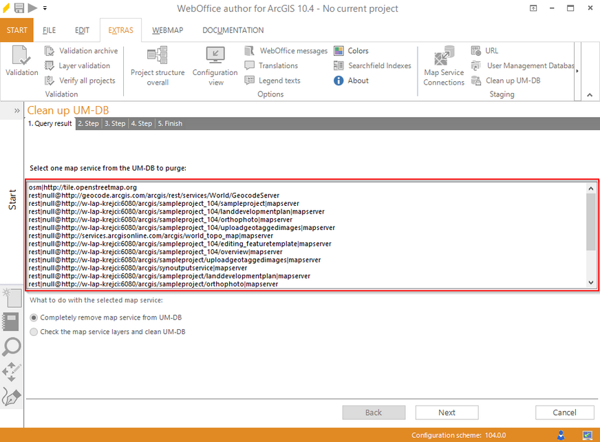Open the FILE ribbon tab
The width and height of the screenshot is (600, 442).
(49, 30)
